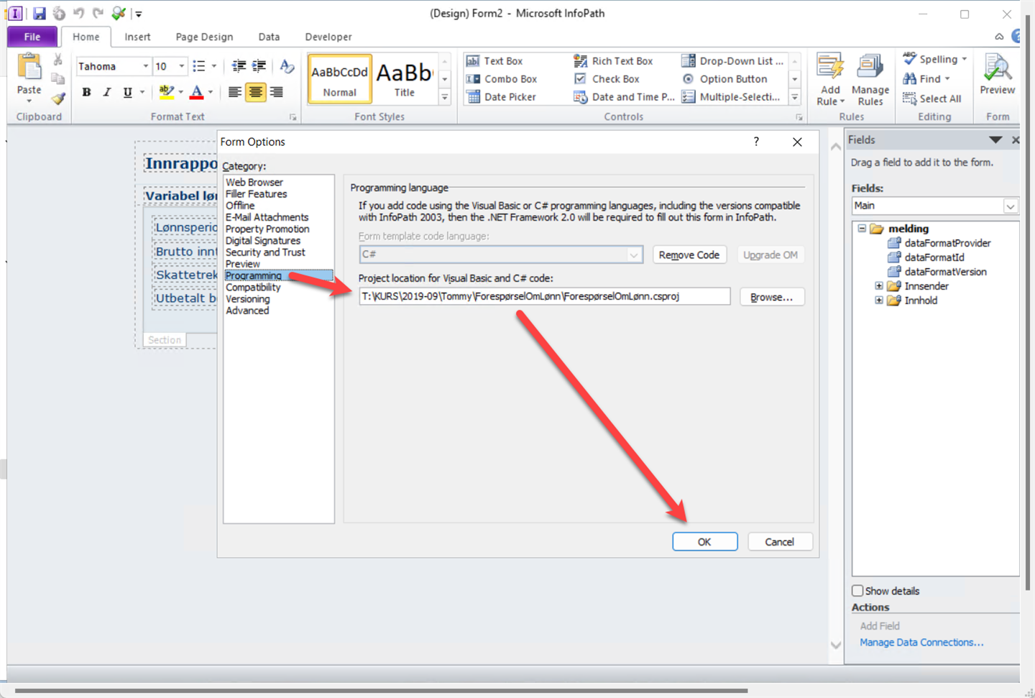
Task: Insert a Date Picker control
Action: coord(502,97)
